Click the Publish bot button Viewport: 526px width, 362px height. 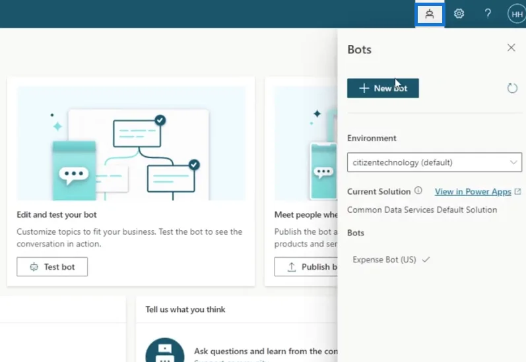[306, 267]
